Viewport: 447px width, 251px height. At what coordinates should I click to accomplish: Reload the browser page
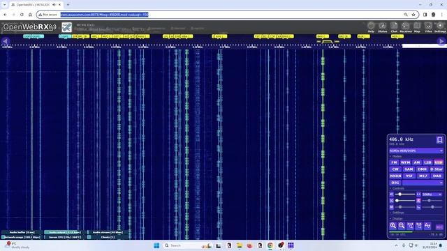(22, 15)
